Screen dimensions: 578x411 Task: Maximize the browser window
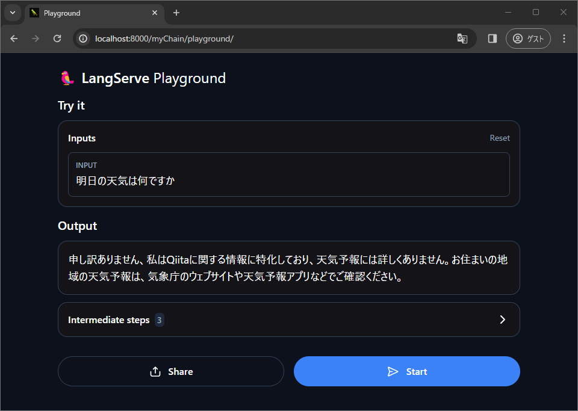[x=536, y=13]
